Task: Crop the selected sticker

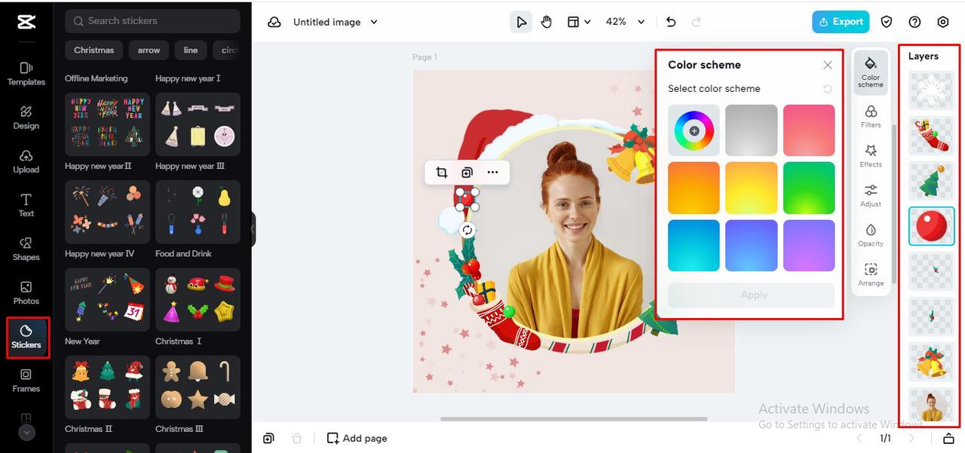Action: coord(442,173)
